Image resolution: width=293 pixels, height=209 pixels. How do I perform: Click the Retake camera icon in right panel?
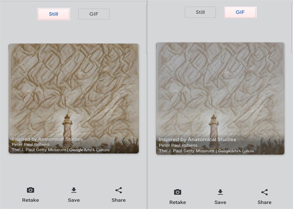(x=178, y=192)
